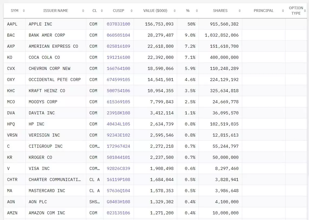Open Mastercard CUSIP link 57636Q104

click(x=118, y=191)
